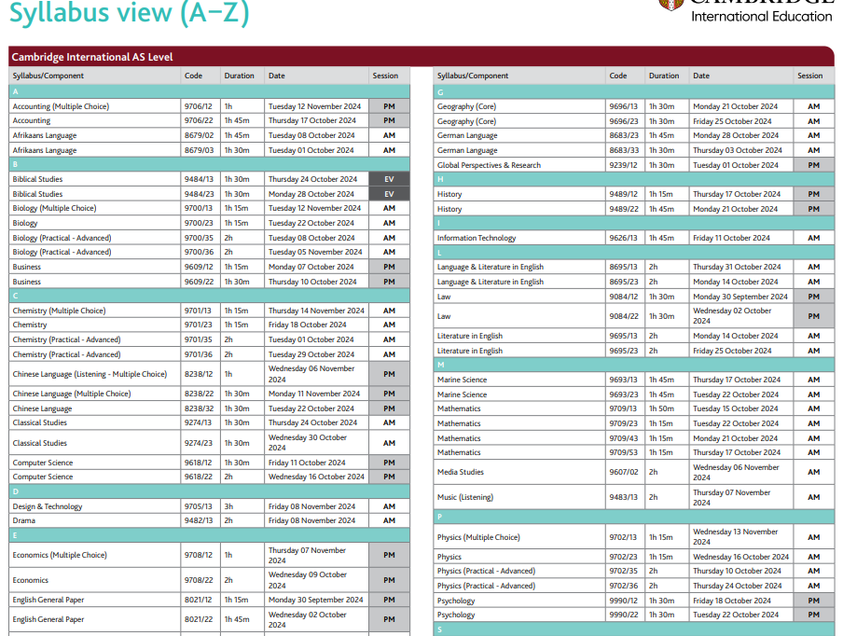Click EV session cell for code 9484/13
This screenshot has width=843, height=636.
pyautogui.click(x=389, y=179)
